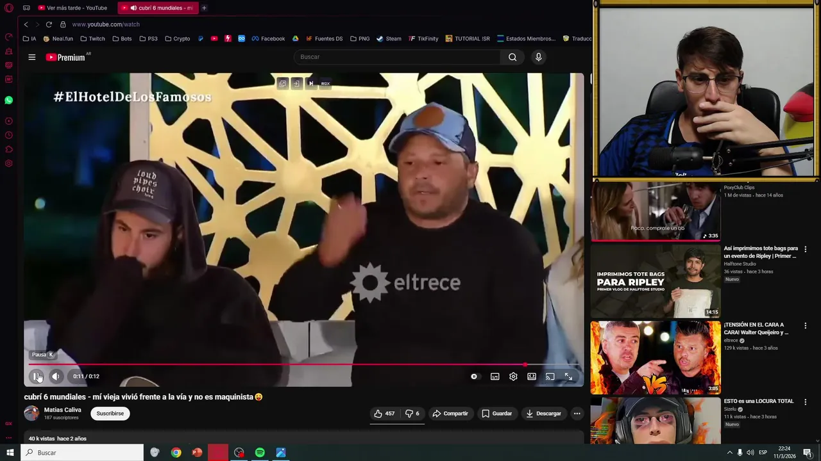821x461 pixels.
Task: Expand the Crypto bookmarks folder
Action: click(x=177, y=38)
